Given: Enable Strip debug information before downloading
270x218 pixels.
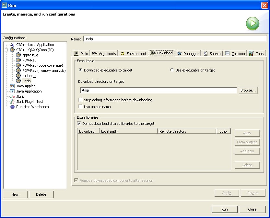Looking at the screenshot, I should (x=80, y=100).
